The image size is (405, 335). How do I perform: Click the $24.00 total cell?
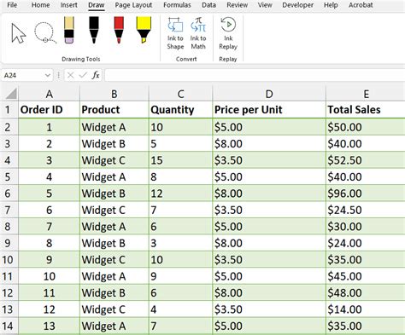[x=366, y=243]
